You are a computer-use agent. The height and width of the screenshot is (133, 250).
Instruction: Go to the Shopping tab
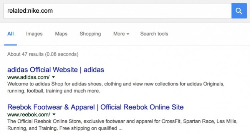coord(90,34)
